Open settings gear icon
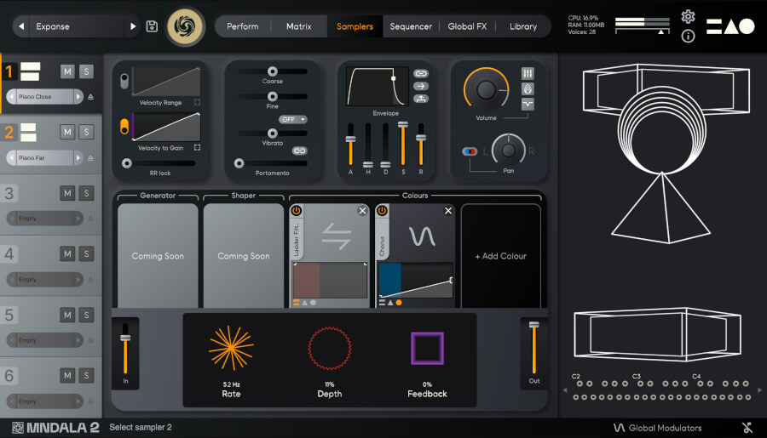This screenshot has width=767, height=438. coord(688,17)
